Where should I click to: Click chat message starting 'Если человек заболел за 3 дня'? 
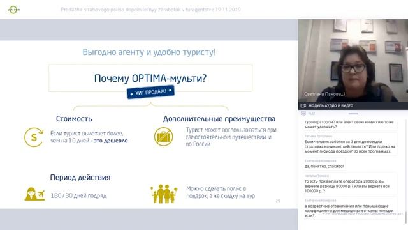350,146
